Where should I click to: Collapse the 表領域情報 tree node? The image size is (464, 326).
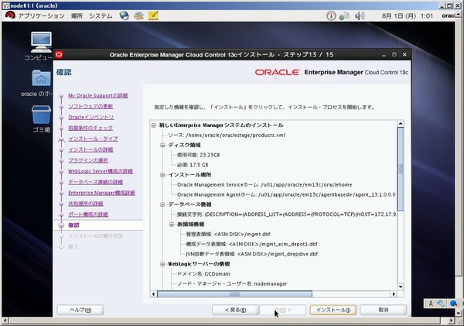tap(172, 225)
